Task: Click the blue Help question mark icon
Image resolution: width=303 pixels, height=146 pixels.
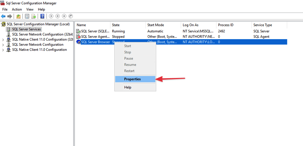Action: tap(42, 16)
